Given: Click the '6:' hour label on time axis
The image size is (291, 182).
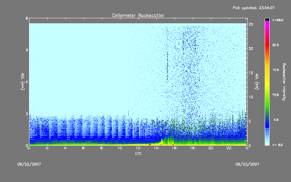Looking at the screenshot, I should 84,148.
